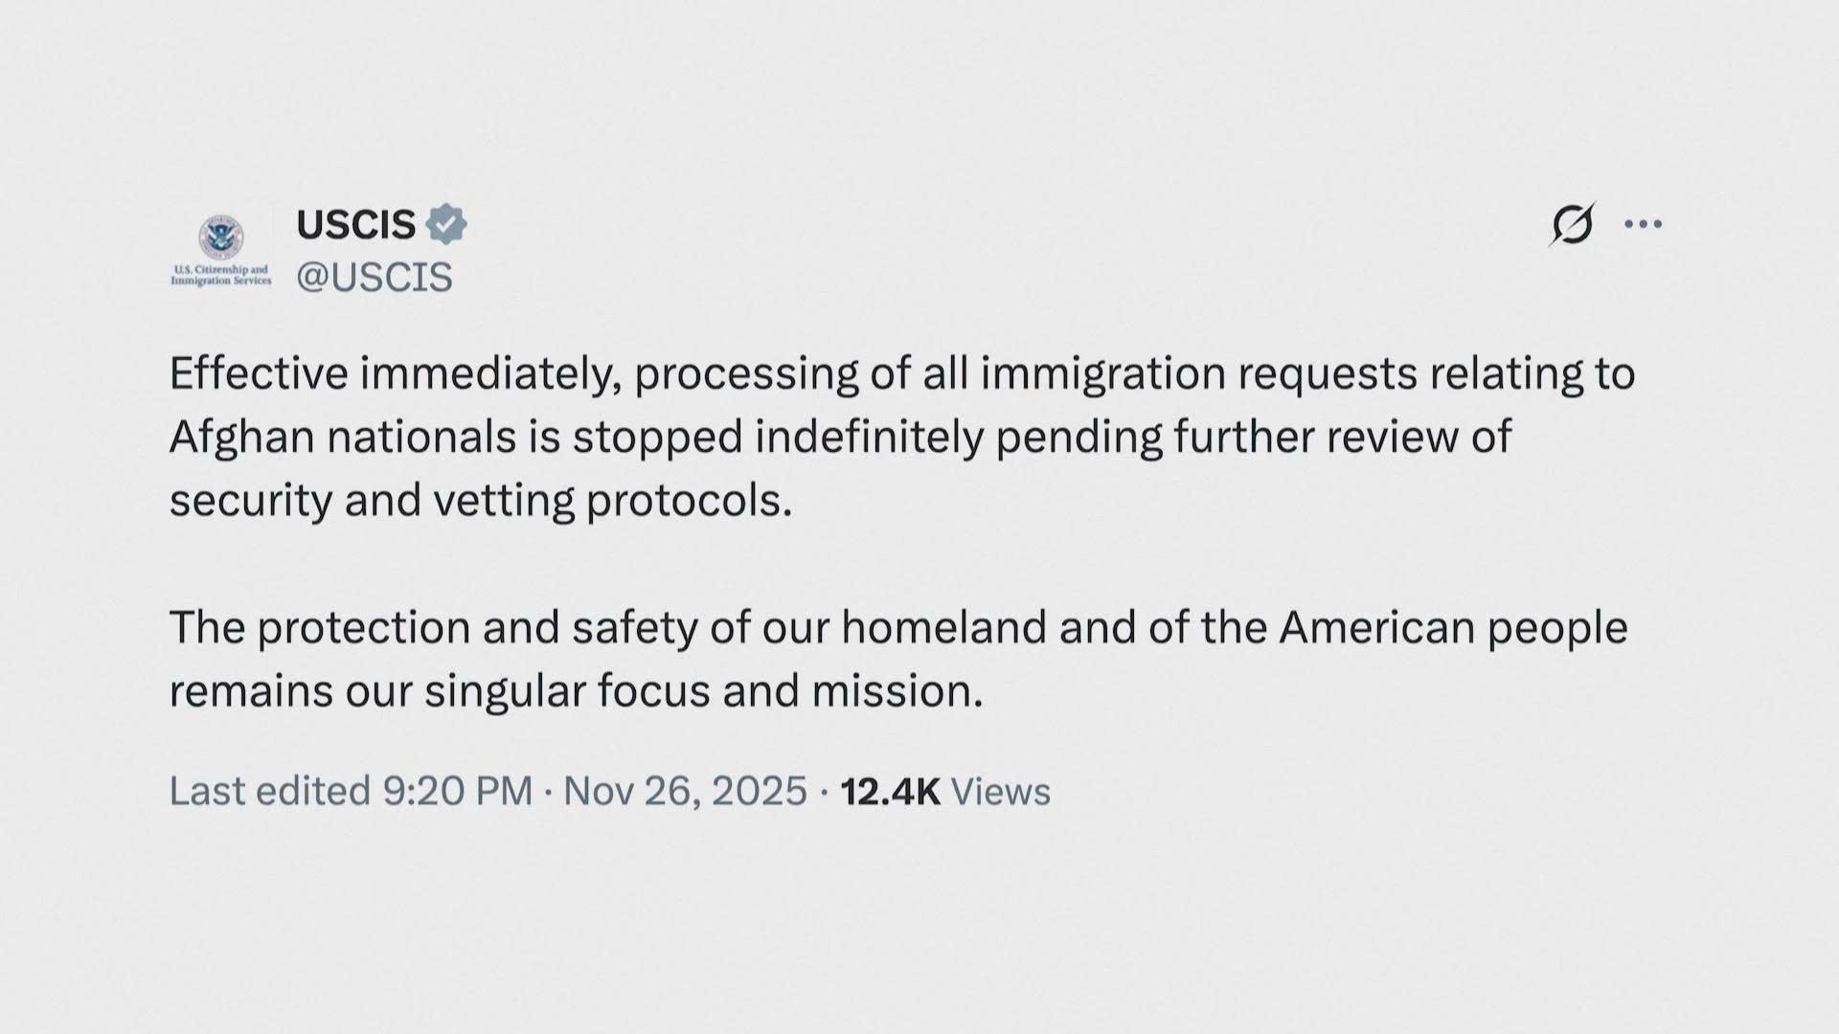
Task: Click the blue verified badge beside USCIS
Action: [445, 224]
